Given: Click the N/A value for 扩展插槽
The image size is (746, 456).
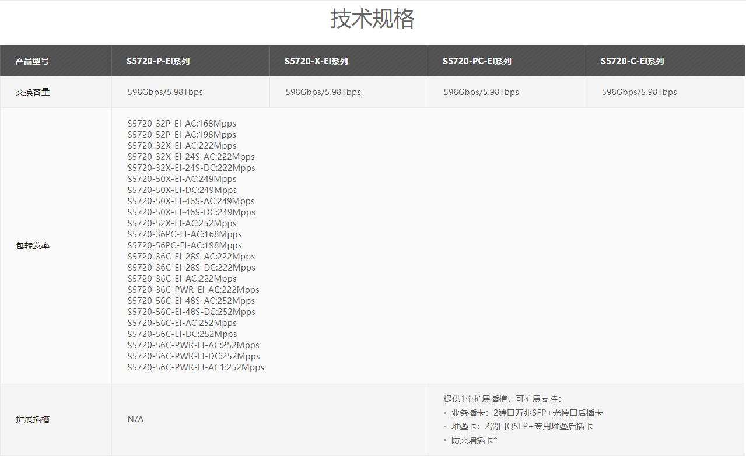Looking at the screenshot, I should pos(135,419).
